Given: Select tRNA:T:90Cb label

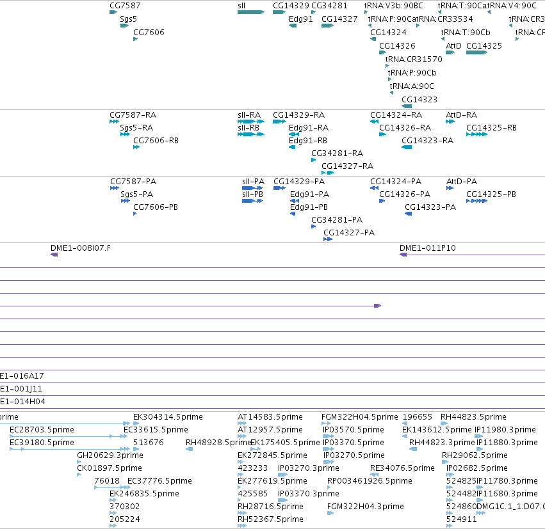Looking at the screenshot, I should [466, 32].
